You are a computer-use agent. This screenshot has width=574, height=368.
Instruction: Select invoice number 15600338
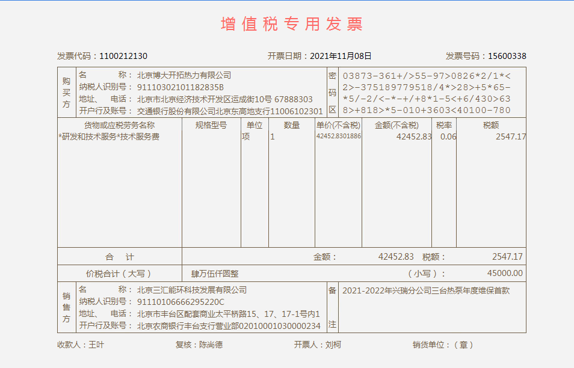[507, 56]
